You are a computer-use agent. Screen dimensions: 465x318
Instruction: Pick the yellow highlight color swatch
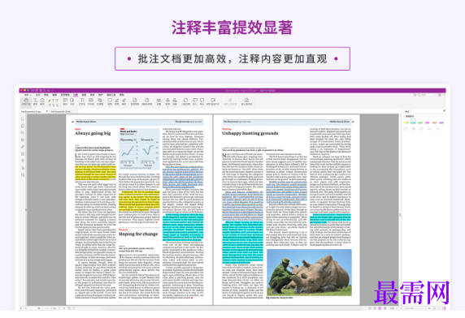(x=406, y=122)
